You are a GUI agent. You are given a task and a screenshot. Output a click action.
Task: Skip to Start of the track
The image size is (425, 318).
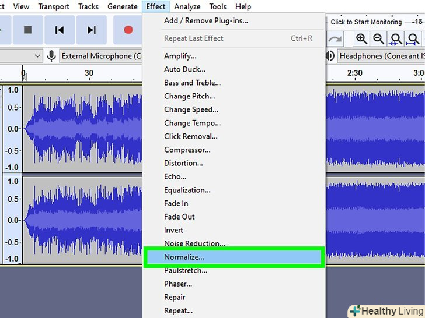(60, 30)
